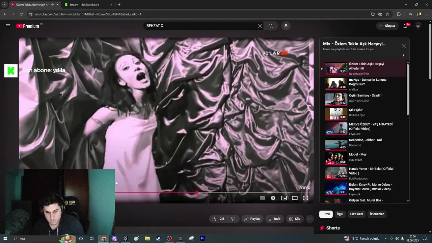Clear the search box text
Image resolution: width=432 pixels, height=243 pixels.
260,26
